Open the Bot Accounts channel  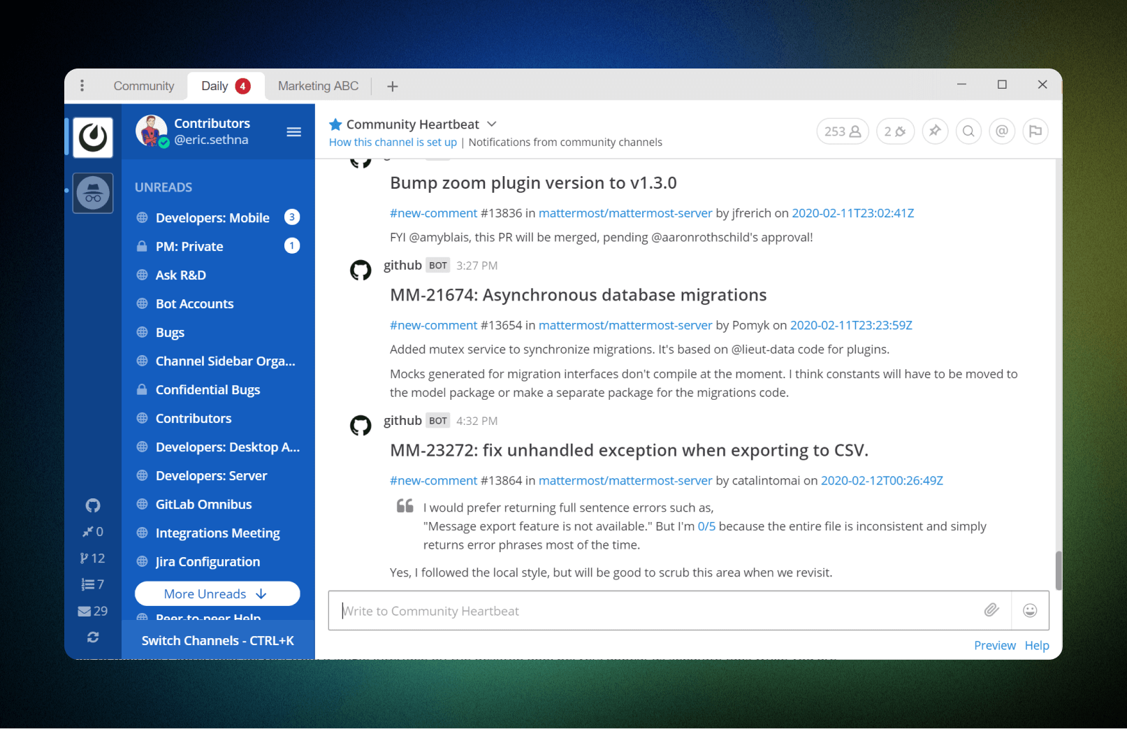point(218,303)
